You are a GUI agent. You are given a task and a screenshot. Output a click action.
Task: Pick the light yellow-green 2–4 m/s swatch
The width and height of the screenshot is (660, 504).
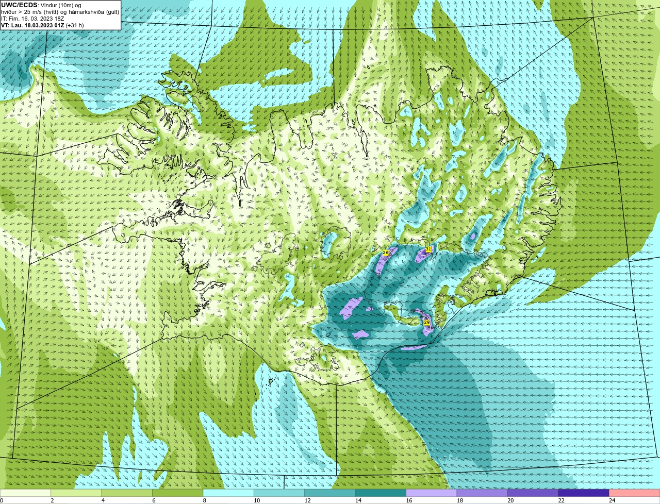[x=76, y=493]
